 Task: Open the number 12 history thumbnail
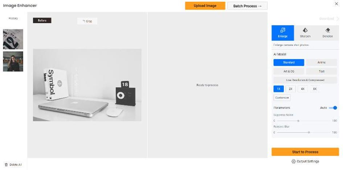tap(13, 39)
